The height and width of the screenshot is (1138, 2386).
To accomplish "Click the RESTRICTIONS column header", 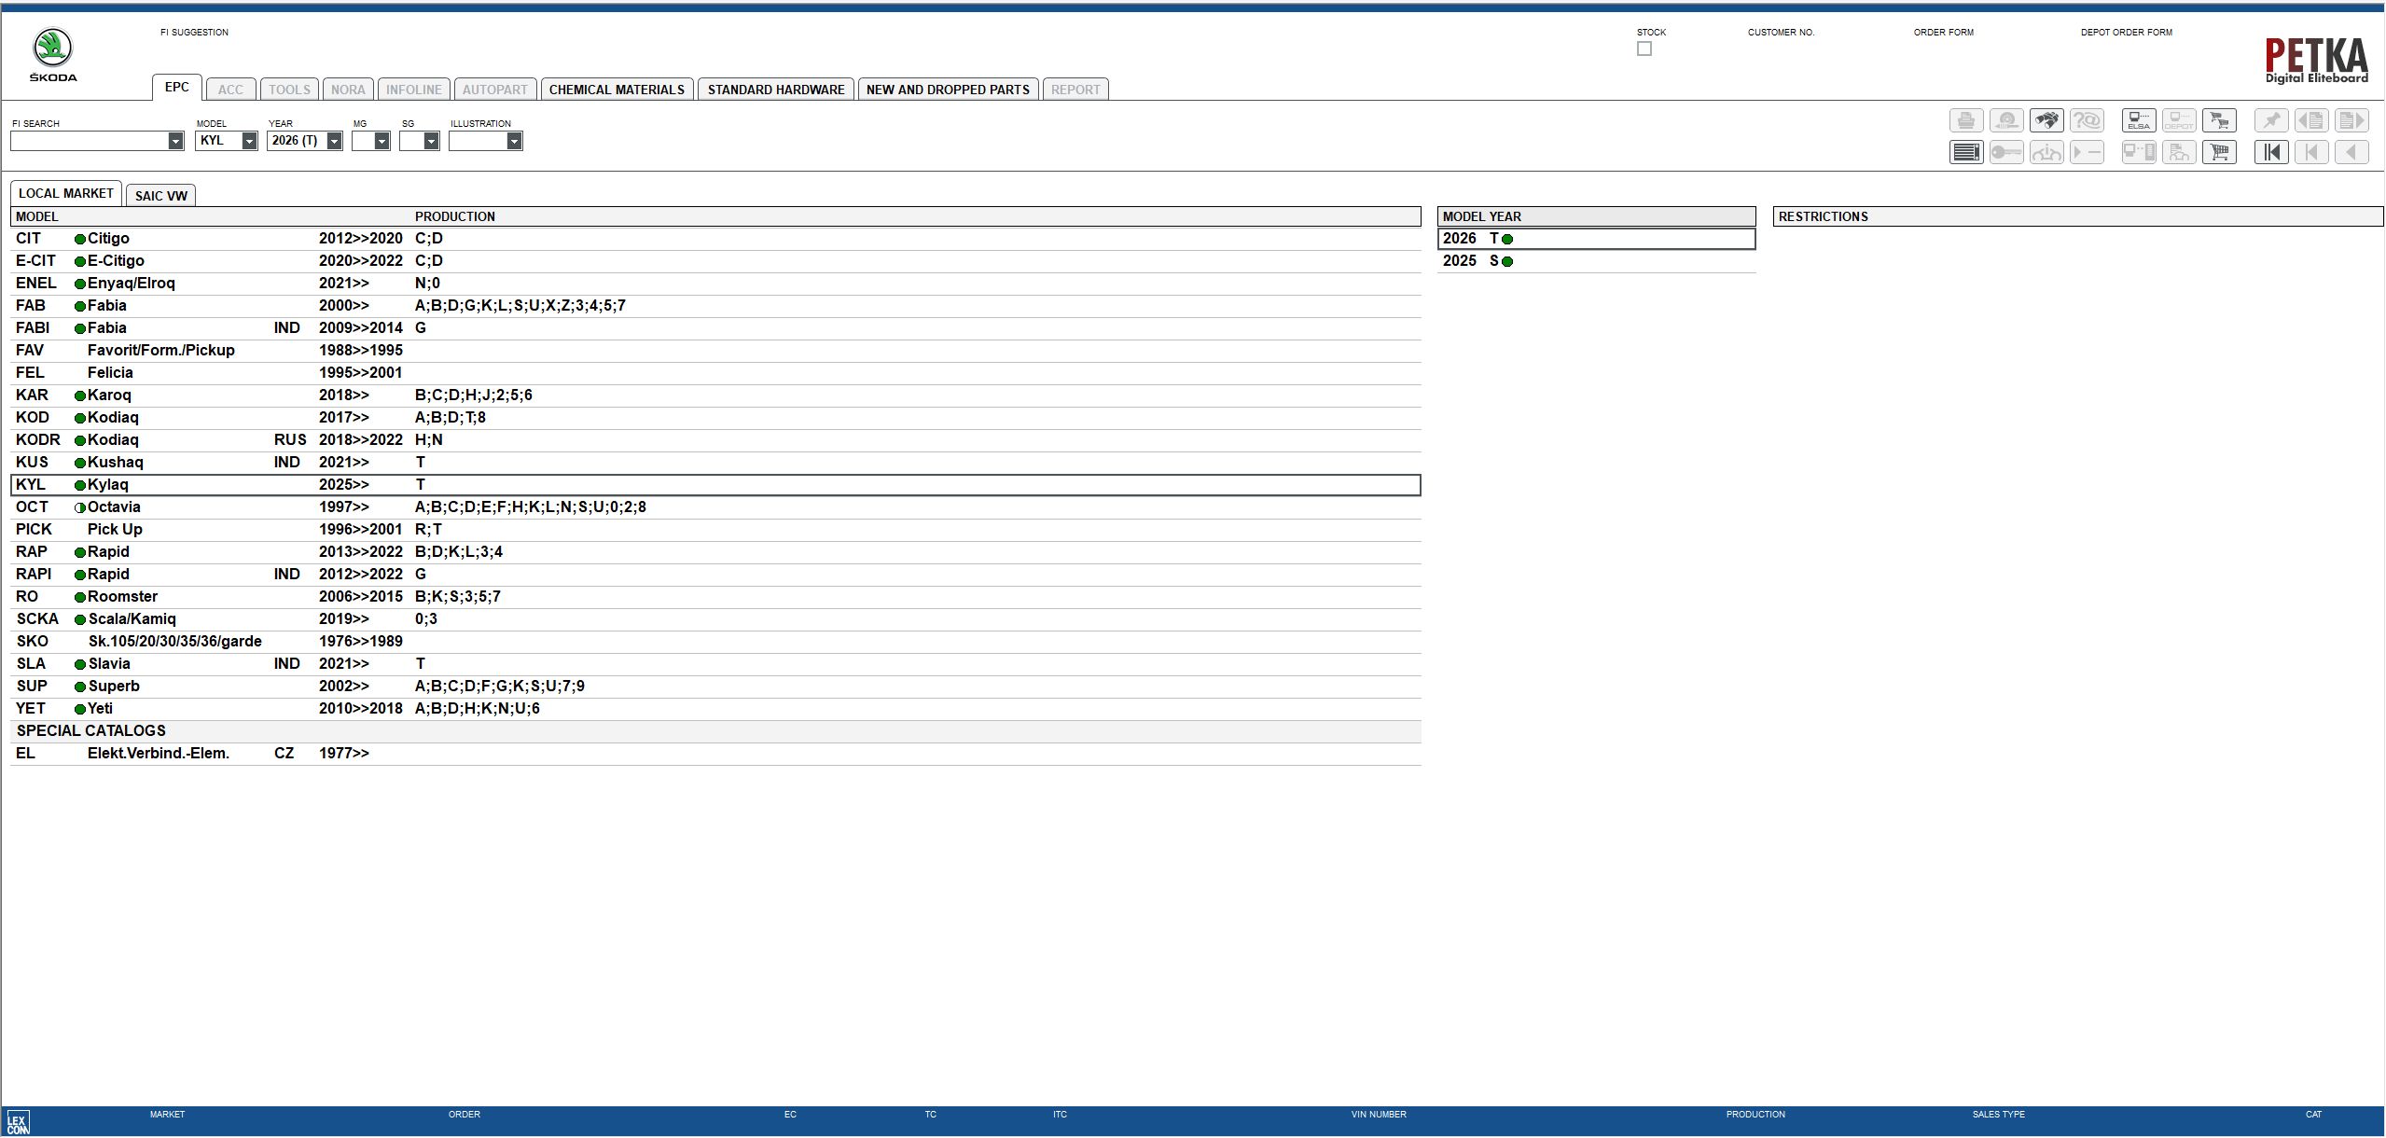I will tap(2077, 216).
